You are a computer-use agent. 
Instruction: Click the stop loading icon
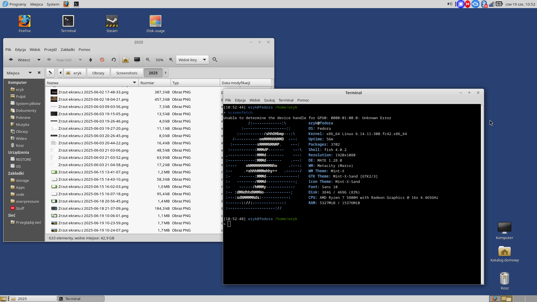102,60
